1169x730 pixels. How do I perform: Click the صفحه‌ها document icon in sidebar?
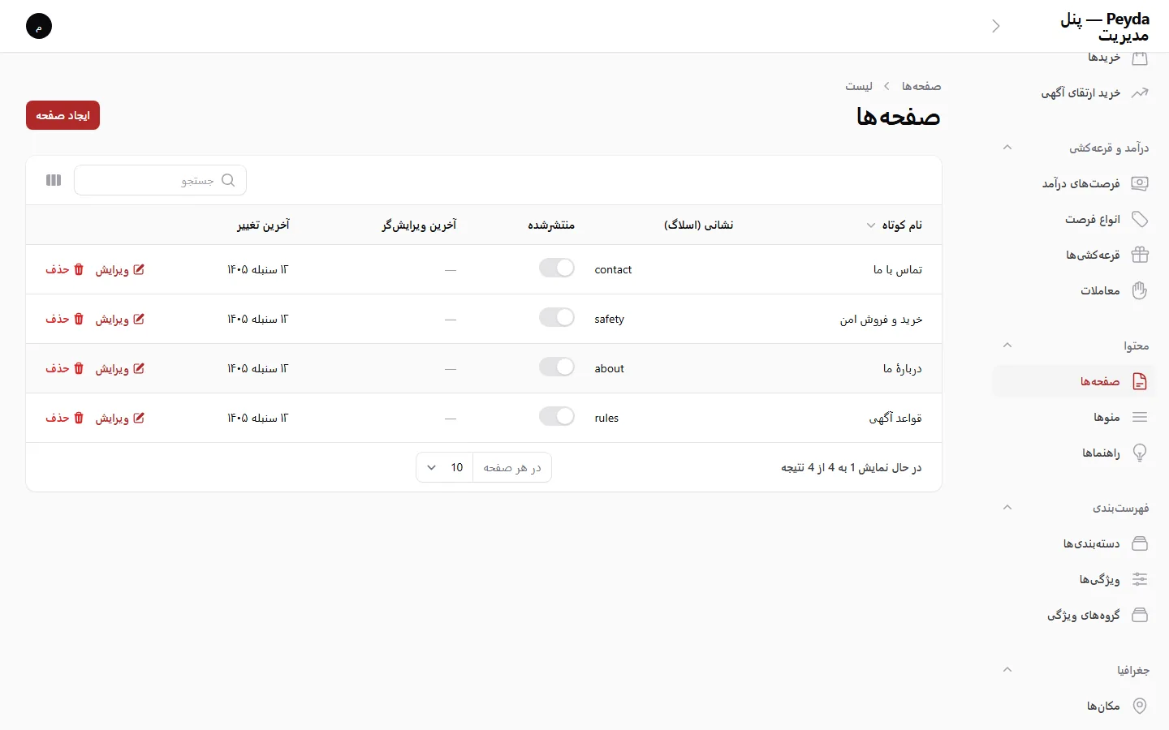click(x=1140, y=381)
